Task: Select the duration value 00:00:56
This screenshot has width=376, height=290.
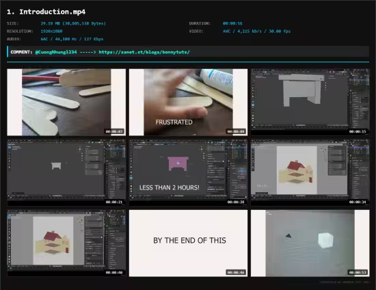Action: click(232, 23)
